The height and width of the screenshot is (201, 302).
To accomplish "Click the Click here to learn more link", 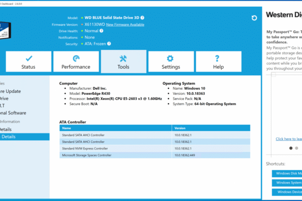I will pos(289,139).
